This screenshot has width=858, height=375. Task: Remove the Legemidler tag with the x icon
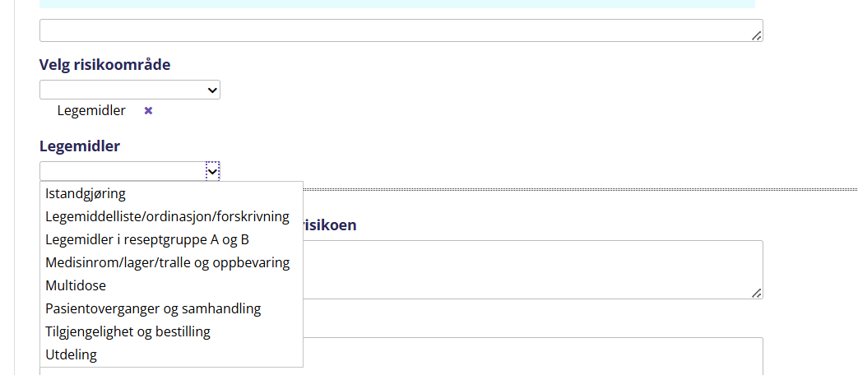pos(149,110)
